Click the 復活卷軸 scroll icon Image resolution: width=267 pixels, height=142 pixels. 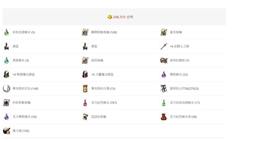pos(164,32)
